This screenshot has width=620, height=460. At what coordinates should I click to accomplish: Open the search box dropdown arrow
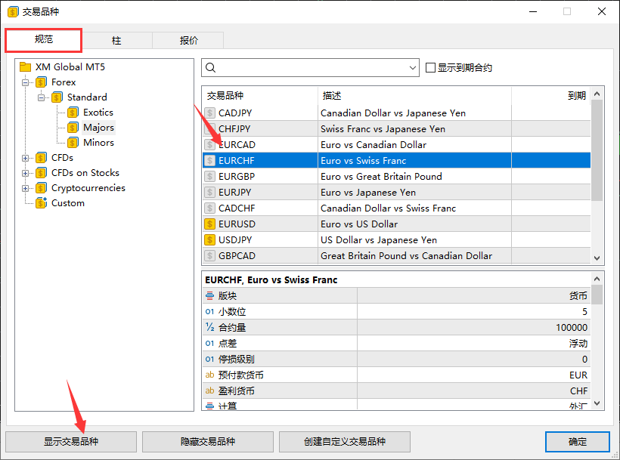pyautogui.click(x=413, y=68)
